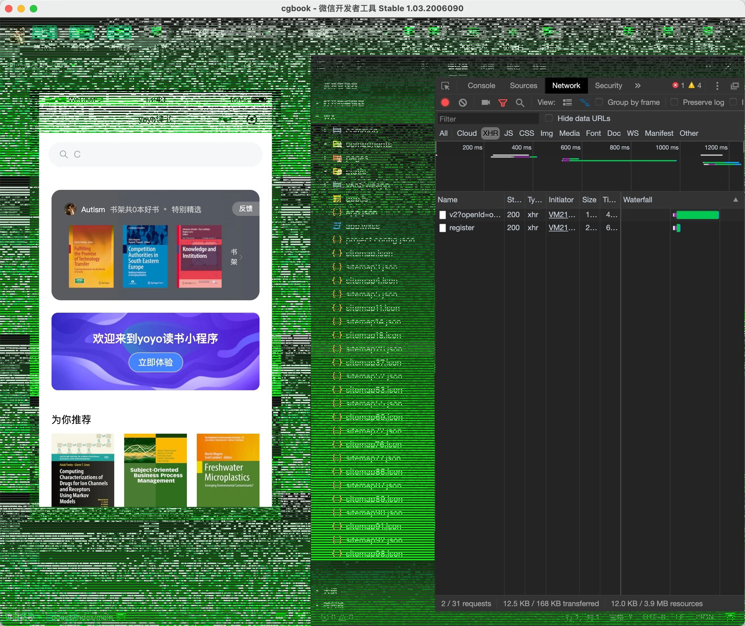Click the green waterfall bar for v2 request
745x626 pixels.
pyautogui.click(x=697, y=215)
